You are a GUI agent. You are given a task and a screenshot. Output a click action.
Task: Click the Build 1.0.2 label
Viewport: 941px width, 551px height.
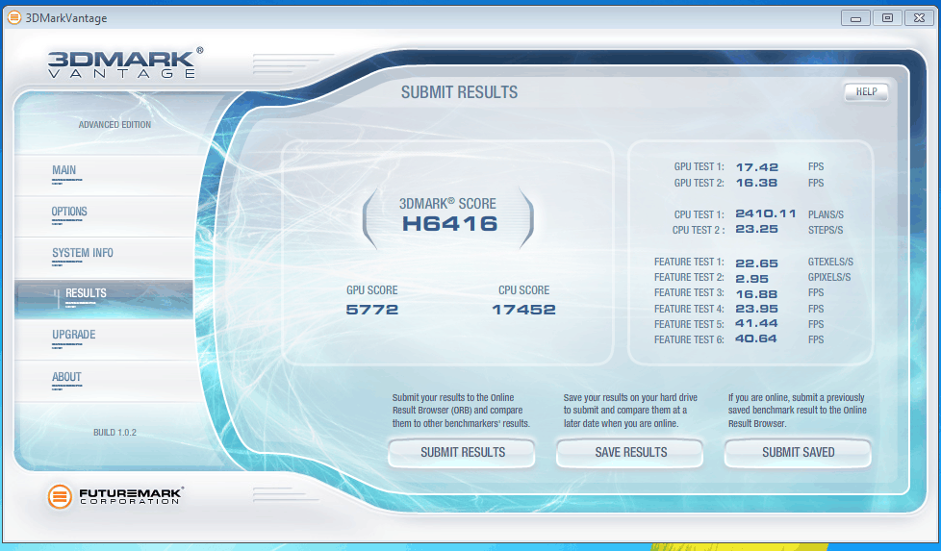[114, 433]
